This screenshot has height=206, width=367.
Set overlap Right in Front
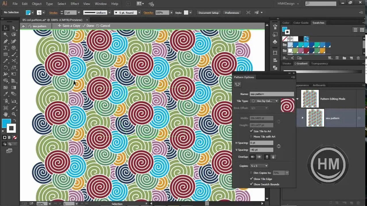[259, 157]
